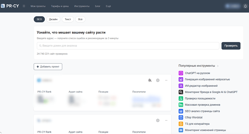Image resolution: width=249 pixels, height=134 pixels.
Task: Open the ИИ-редактор изображений icon
Action: click(x=181, y=86)
